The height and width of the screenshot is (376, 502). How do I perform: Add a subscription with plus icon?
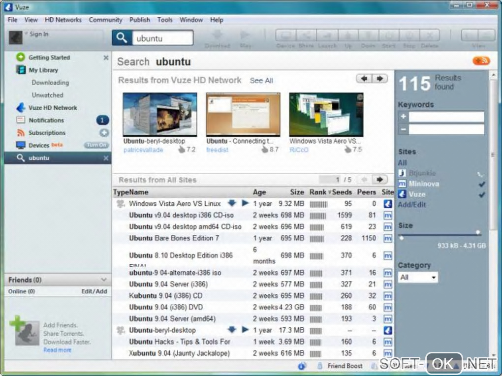point(104,132)
